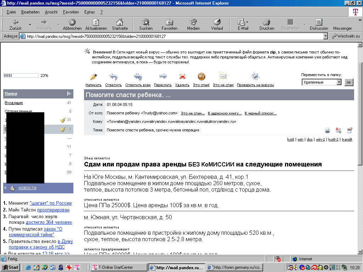Print the page with the Drucken icon
This screenshot has width=363, height=272.
(267, 22)
